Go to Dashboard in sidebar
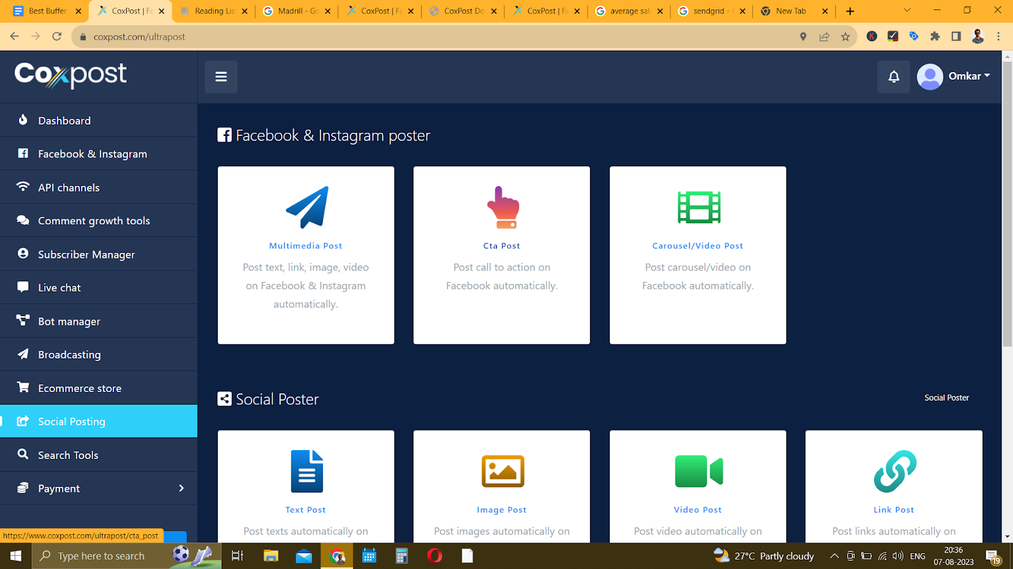Viewport: 1013px width, 569px height. tap(99, 120)
